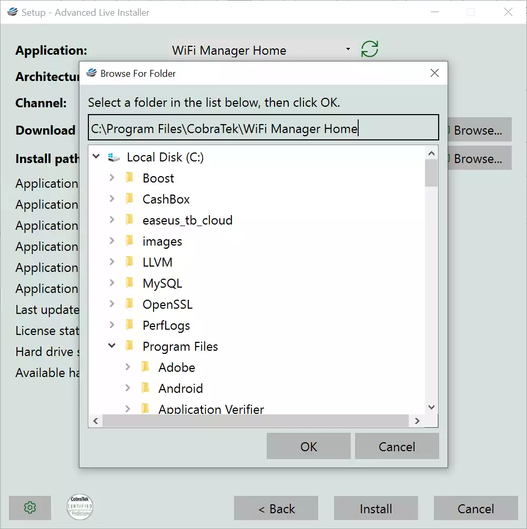Expand the CashBox folder node
This screenshot has height=529, width=527.
[x=112, y=199]
